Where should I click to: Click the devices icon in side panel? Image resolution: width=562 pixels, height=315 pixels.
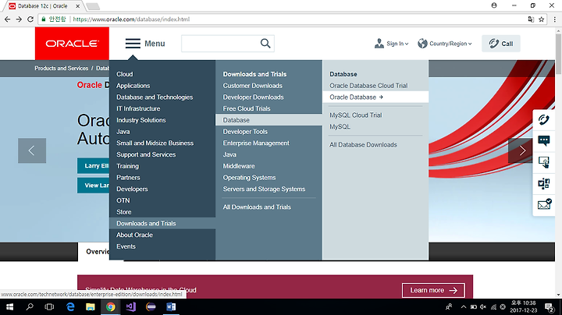point(544,183)
